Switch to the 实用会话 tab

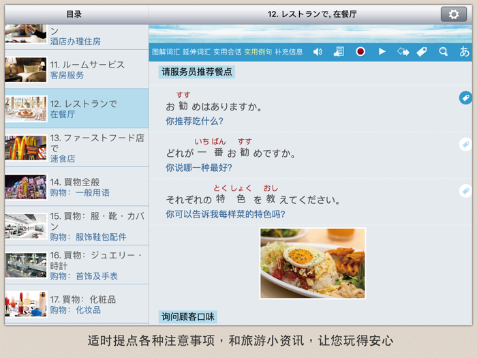tap(227, 52)
